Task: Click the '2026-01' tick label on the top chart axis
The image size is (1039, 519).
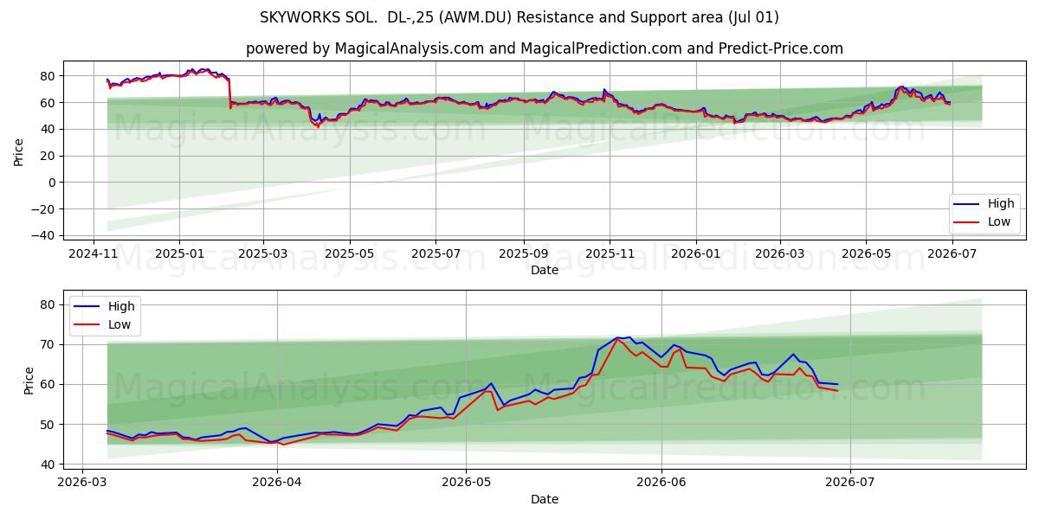Action: point(695,254)
